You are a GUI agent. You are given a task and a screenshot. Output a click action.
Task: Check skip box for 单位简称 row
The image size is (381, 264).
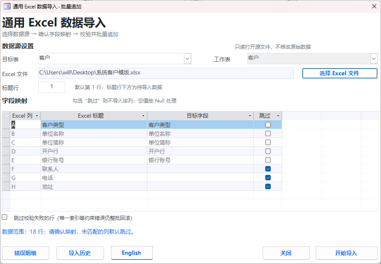tap(268, 143)
